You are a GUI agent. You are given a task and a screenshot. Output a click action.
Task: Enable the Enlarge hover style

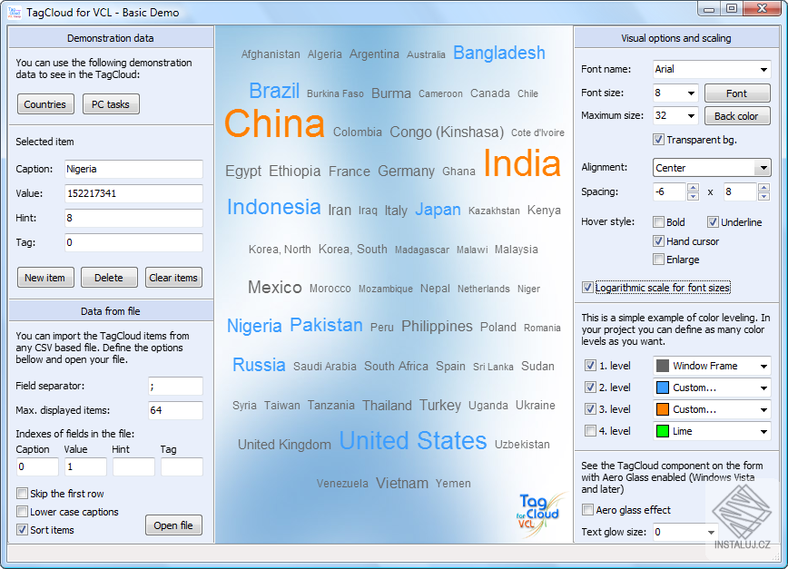660,260
